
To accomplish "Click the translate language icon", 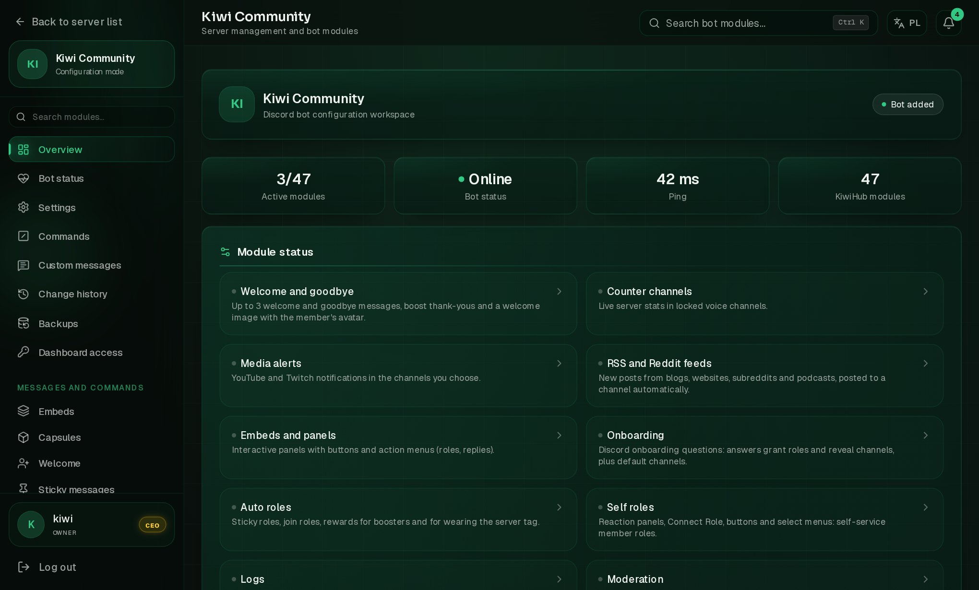I will (899, 23).
